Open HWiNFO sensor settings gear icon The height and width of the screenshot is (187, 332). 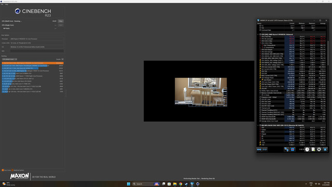tap(319, 150)
